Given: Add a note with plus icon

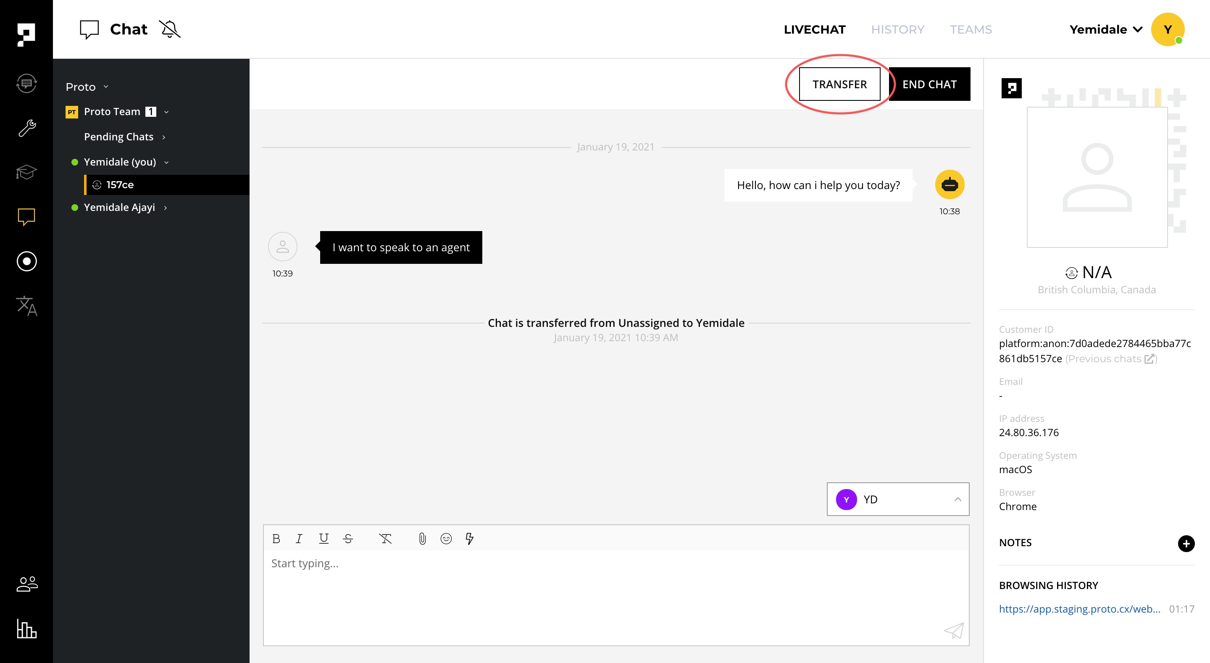Looking at the screenshot, I should (x=1186, y=544).
